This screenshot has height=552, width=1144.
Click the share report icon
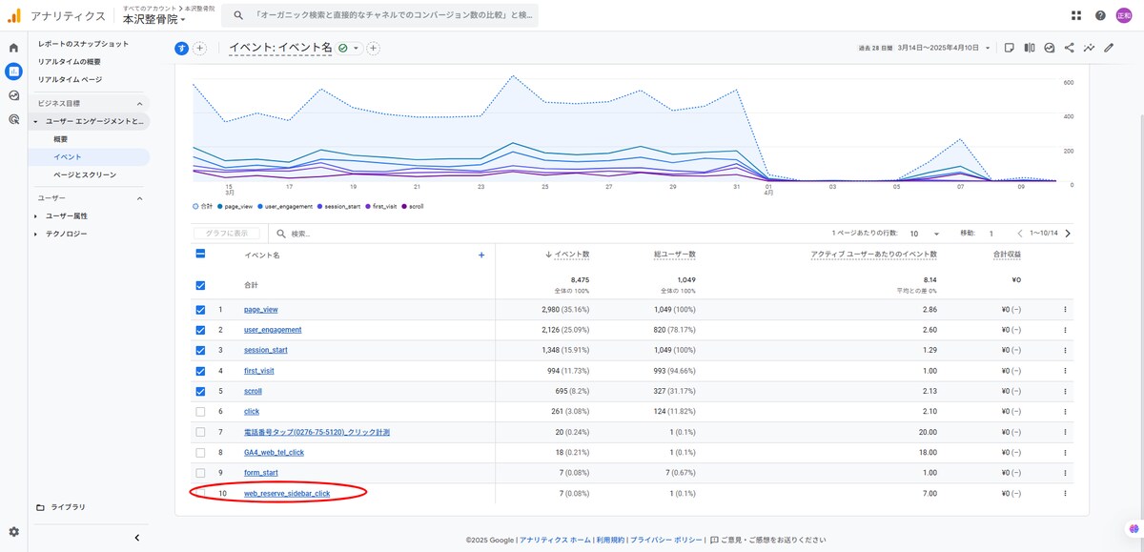(x=1070, y=48)
